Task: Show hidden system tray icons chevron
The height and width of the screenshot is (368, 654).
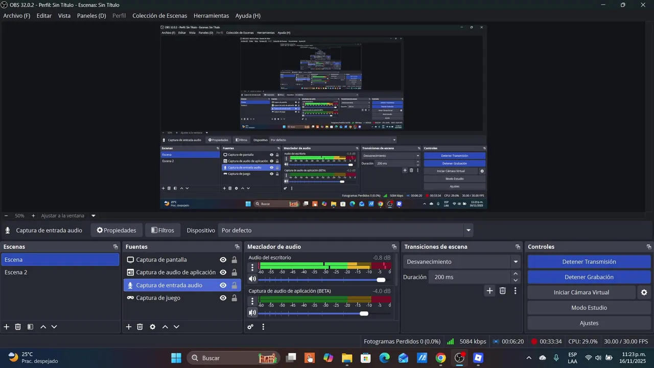Action: 529,358
